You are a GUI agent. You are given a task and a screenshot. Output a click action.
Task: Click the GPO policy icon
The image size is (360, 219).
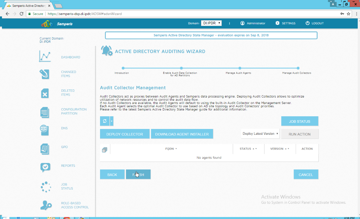45,149
